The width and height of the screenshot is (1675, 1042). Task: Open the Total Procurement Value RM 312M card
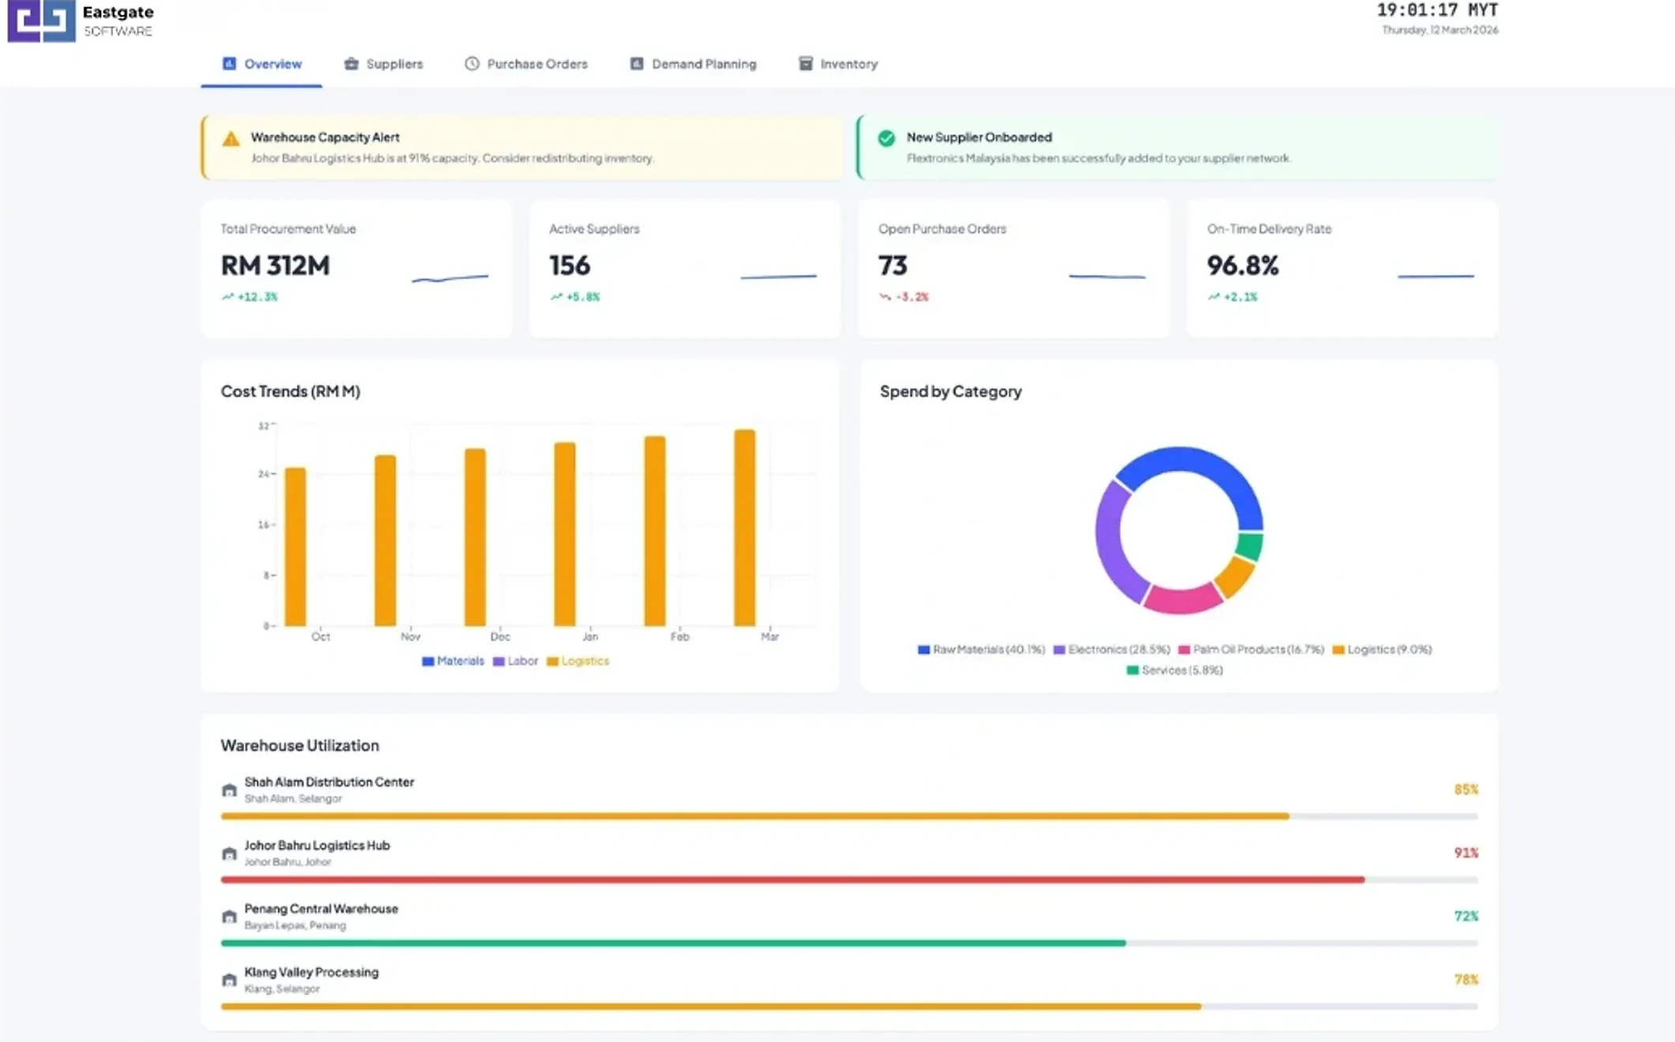point(356,269)
